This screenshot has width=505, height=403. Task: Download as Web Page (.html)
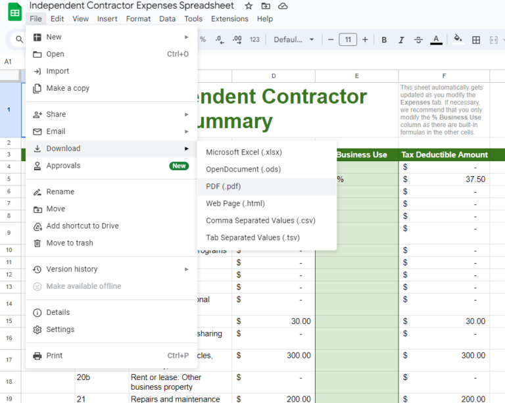[x=267, y=203]
